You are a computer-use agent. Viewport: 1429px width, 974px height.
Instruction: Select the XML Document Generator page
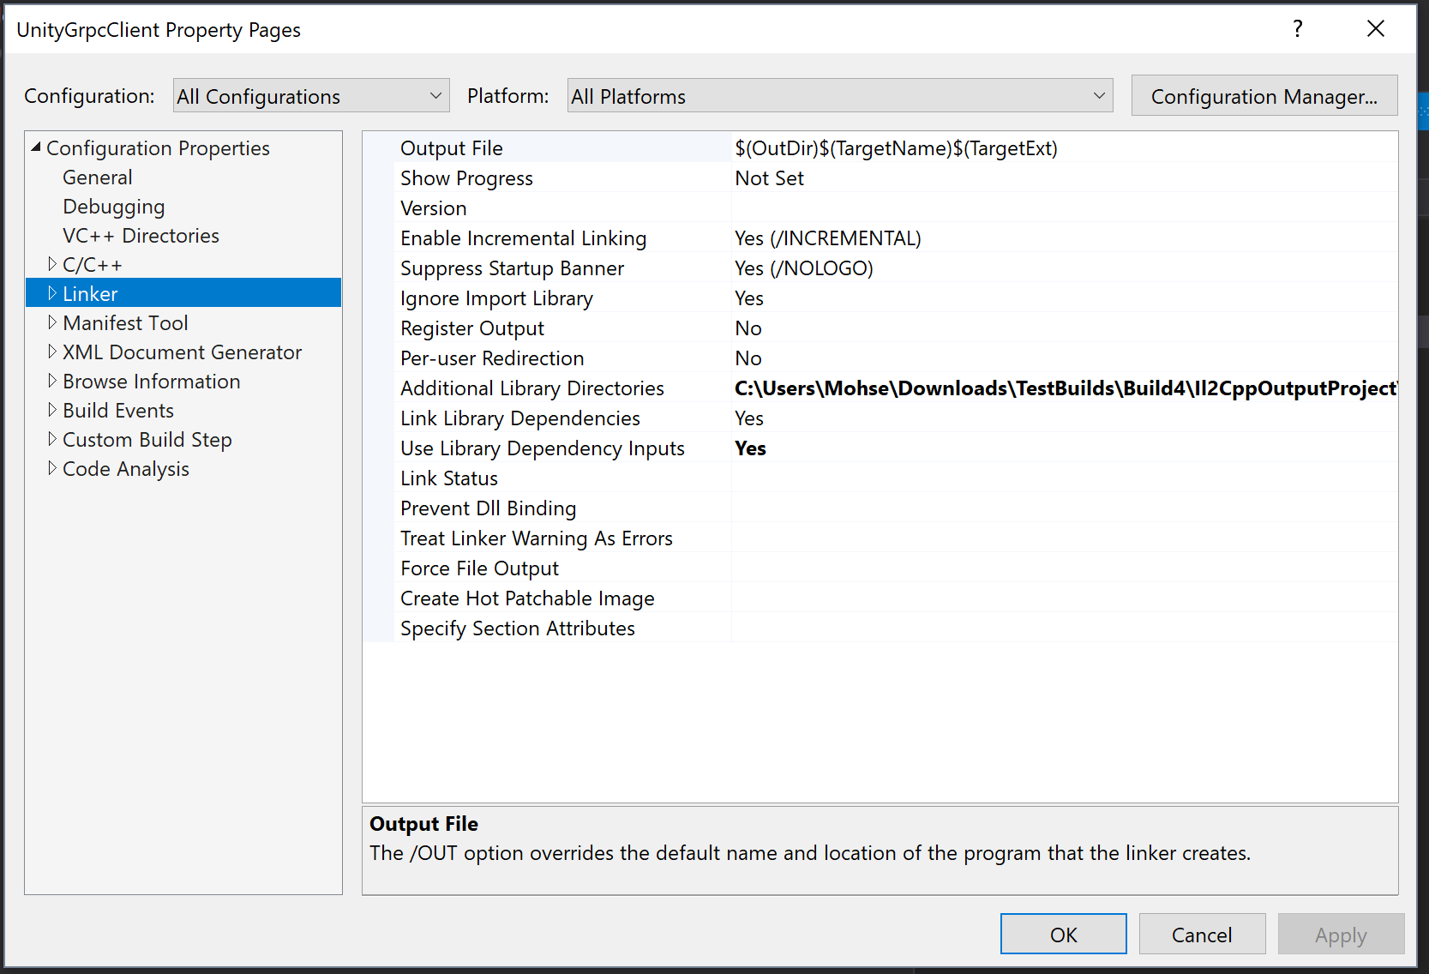[182, 352]
